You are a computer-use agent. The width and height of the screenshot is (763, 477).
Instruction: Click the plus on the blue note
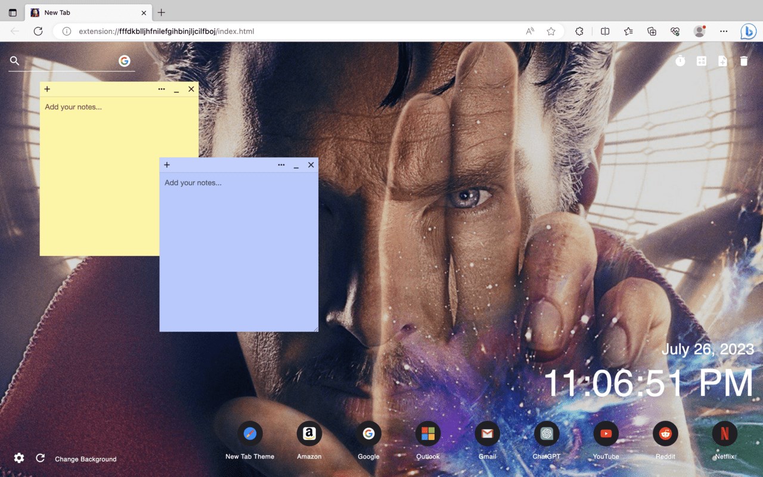pyautogui.click(x=167, y=165)
